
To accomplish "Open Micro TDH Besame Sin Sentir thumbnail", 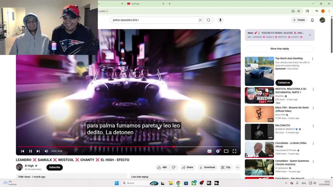I will [259, 114].
